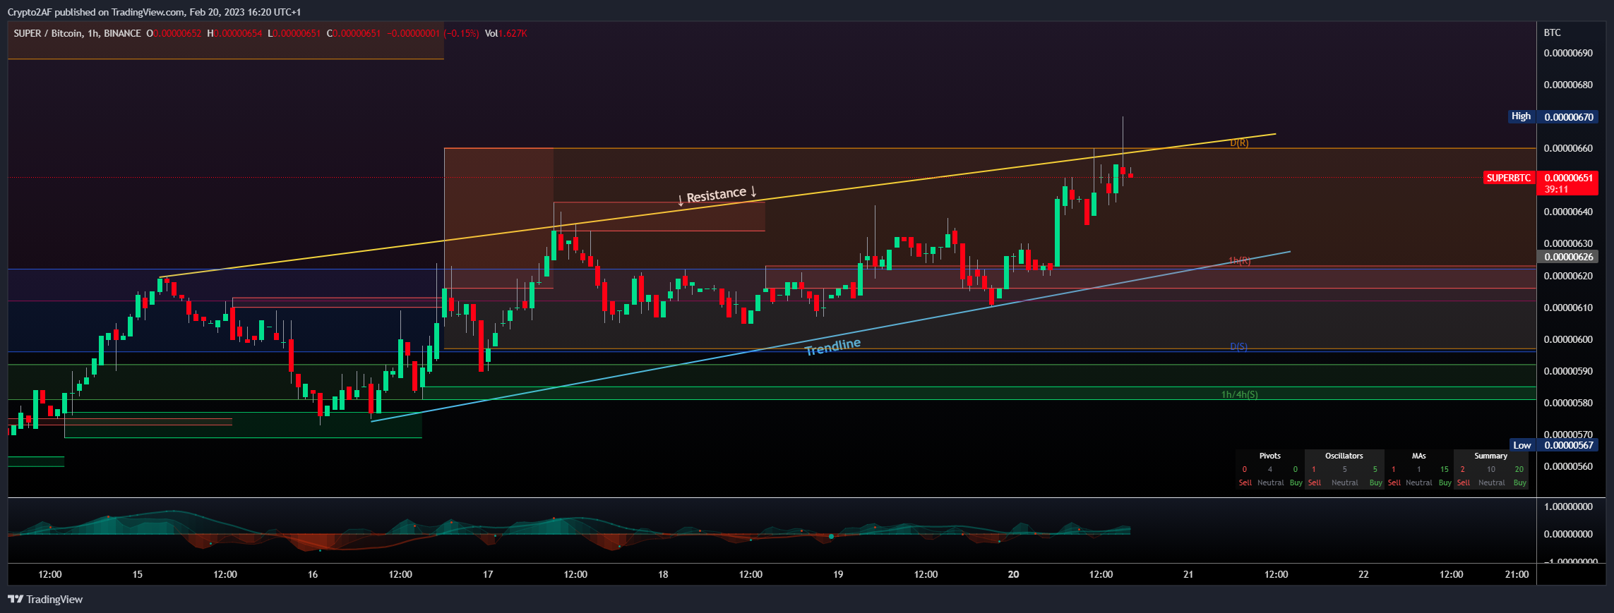Click the 0.00000590 price axis label
This screenshot has width=1614, height=613.
[x=1568, y=371]
